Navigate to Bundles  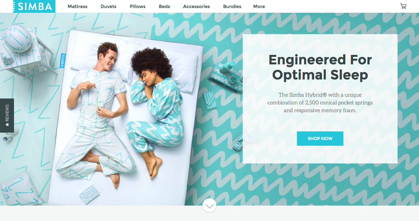[x=232, y=7]
